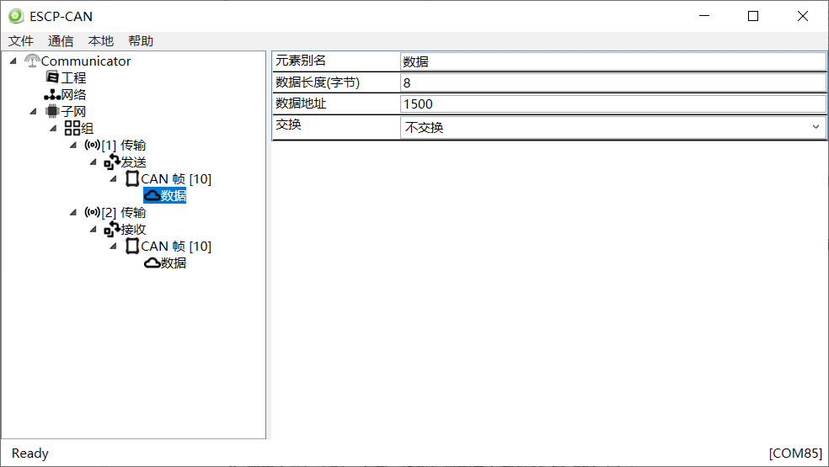Click the 子网 chip icon
Image resolution: width=829 pixels, height=467 pixels.
pos(52,111)
